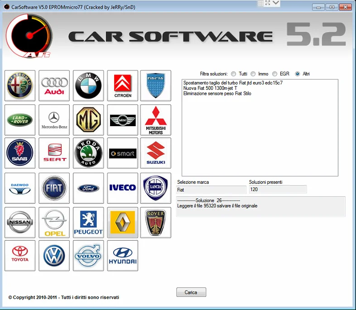Pick the Skoda Auto logo

pyautogui.click(x=88, y=153)
